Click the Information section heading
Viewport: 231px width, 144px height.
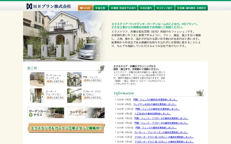(x=124, y=93)
